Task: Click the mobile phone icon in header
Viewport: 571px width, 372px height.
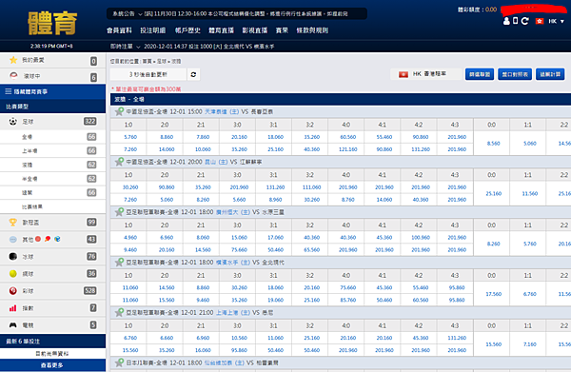Action: point(515,21)
